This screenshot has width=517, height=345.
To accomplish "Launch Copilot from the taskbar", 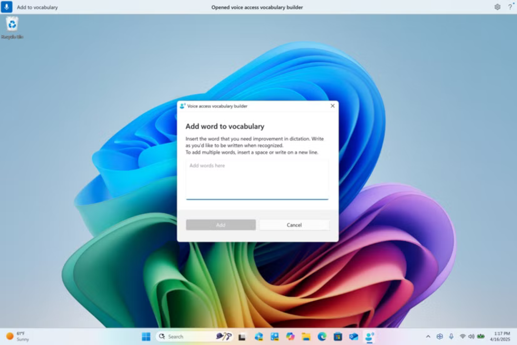I will (x=290, y=336).
